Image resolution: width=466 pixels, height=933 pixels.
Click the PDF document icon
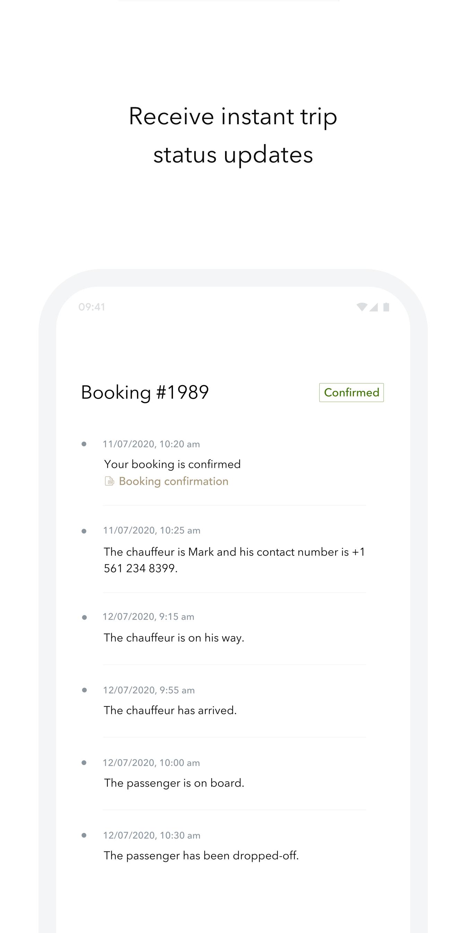coord(109,481)
